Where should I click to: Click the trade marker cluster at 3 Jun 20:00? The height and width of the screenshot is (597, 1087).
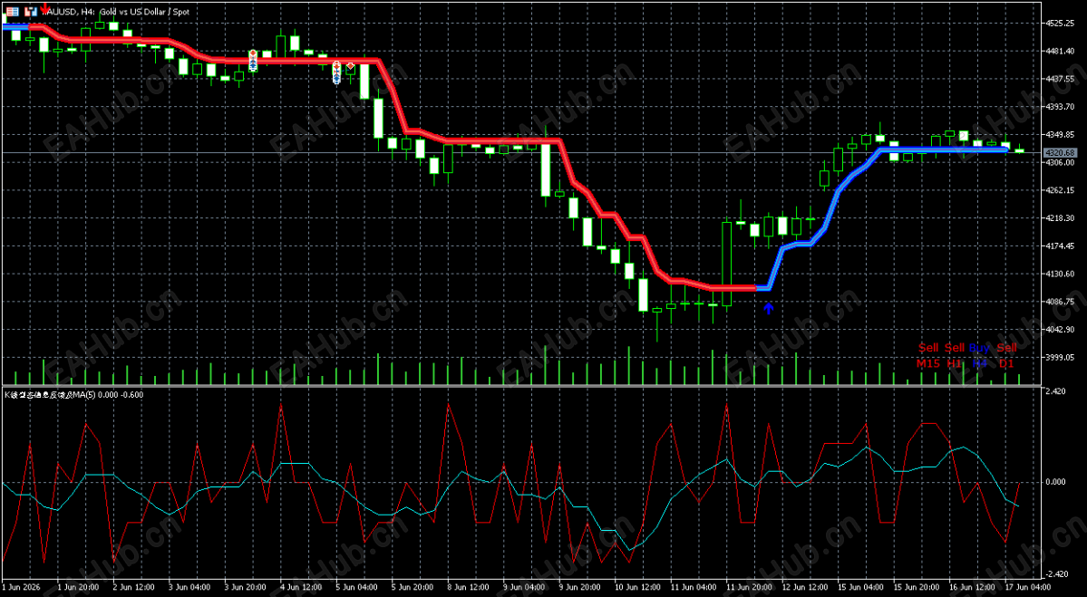(253, 61)
